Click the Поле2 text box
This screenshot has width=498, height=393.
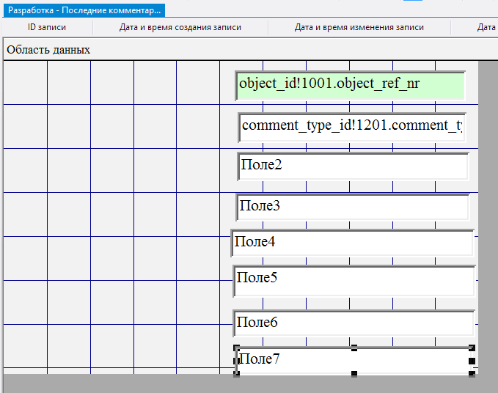pos(353,166)
